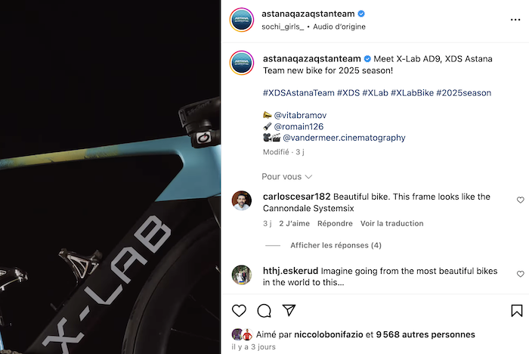Click Voir la traduction link
The image size is (529, 354).
coord(391,224)
